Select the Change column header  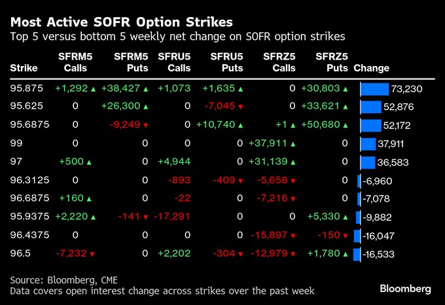pos(371,68)
